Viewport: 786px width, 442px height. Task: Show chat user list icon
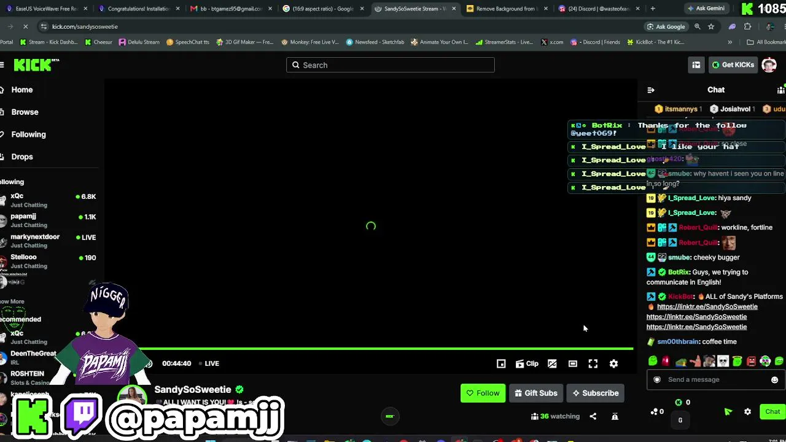click(780, 90)
